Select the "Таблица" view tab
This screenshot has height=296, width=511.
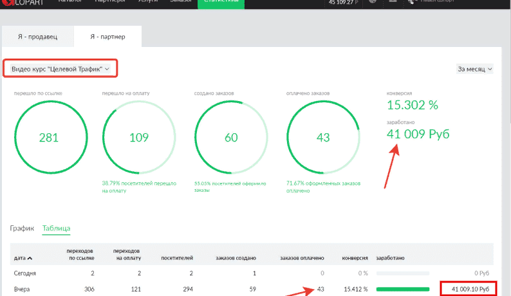pyautogui.click(x=57, y=228)
